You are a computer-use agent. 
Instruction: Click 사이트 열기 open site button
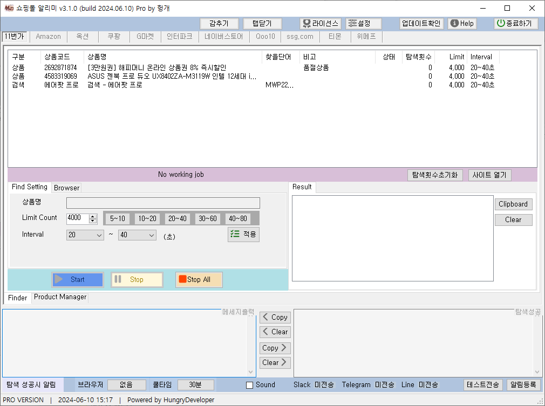pyautogui.click(x=489, y=175)
